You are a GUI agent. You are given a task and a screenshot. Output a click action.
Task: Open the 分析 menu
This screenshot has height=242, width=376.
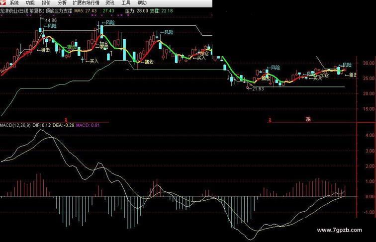click(x=62, y=3)
